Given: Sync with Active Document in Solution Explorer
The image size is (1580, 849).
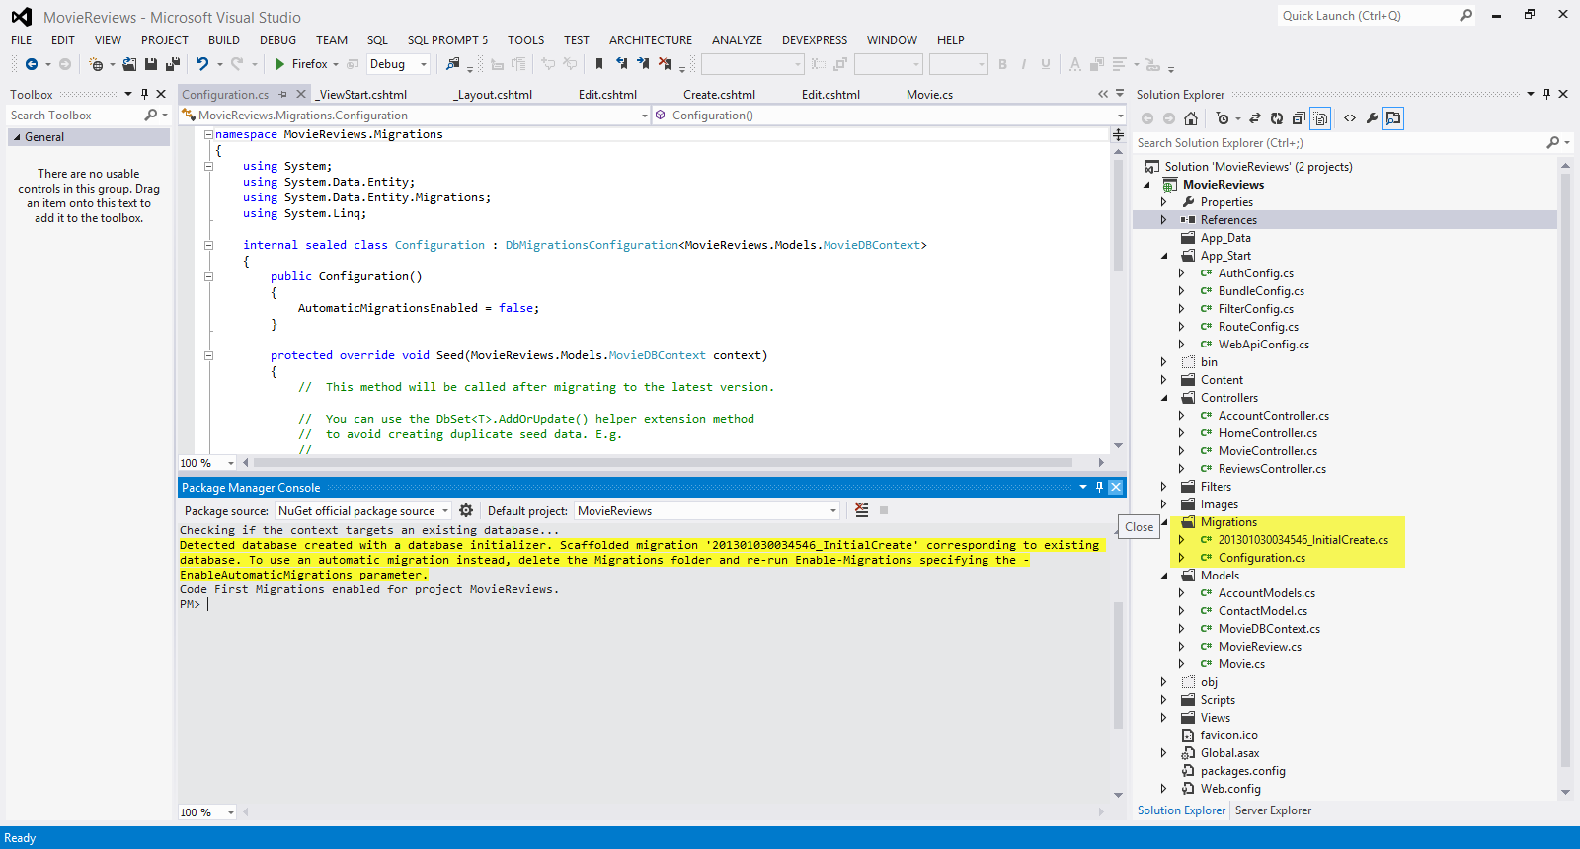Looking at the screenshot, I should click(x=1255, y=118).
